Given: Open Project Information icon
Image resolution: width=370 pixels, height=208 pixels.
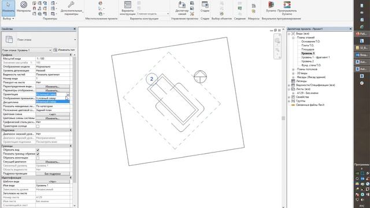Looking at the screenshot, I should click(x=35, y=14).
